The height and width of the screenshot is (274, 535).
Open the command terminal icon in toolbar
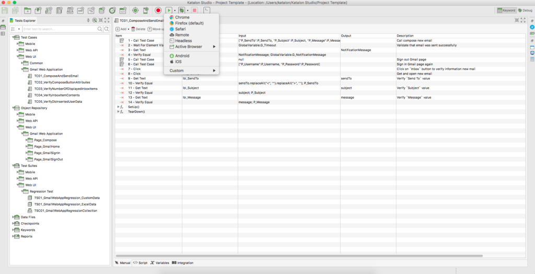click(x=206, y=10)
